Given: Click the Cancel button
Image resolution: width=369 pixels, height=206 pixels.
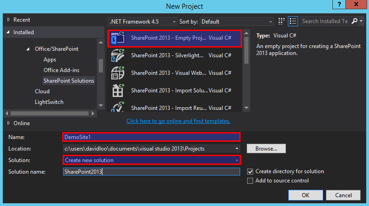Looking at the screenshot, I should pyautogui.click(x=344, y=195).
